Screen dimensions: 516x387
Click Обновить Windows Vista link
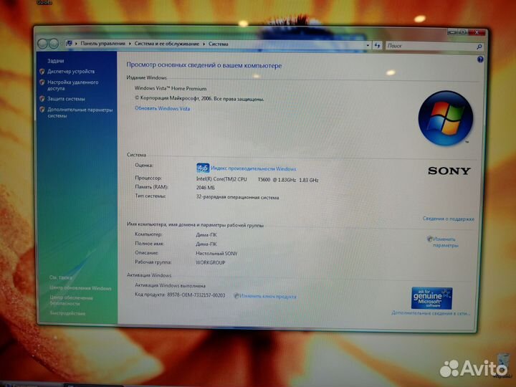(162, 108)
